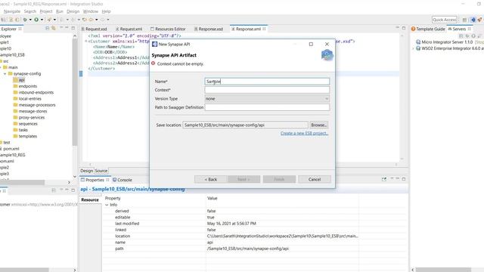Image resolution: width=484 pixels, height=272 pixels.
Task: Click the Explorer panel horizontal scrollbar
Action: (22, 183)
